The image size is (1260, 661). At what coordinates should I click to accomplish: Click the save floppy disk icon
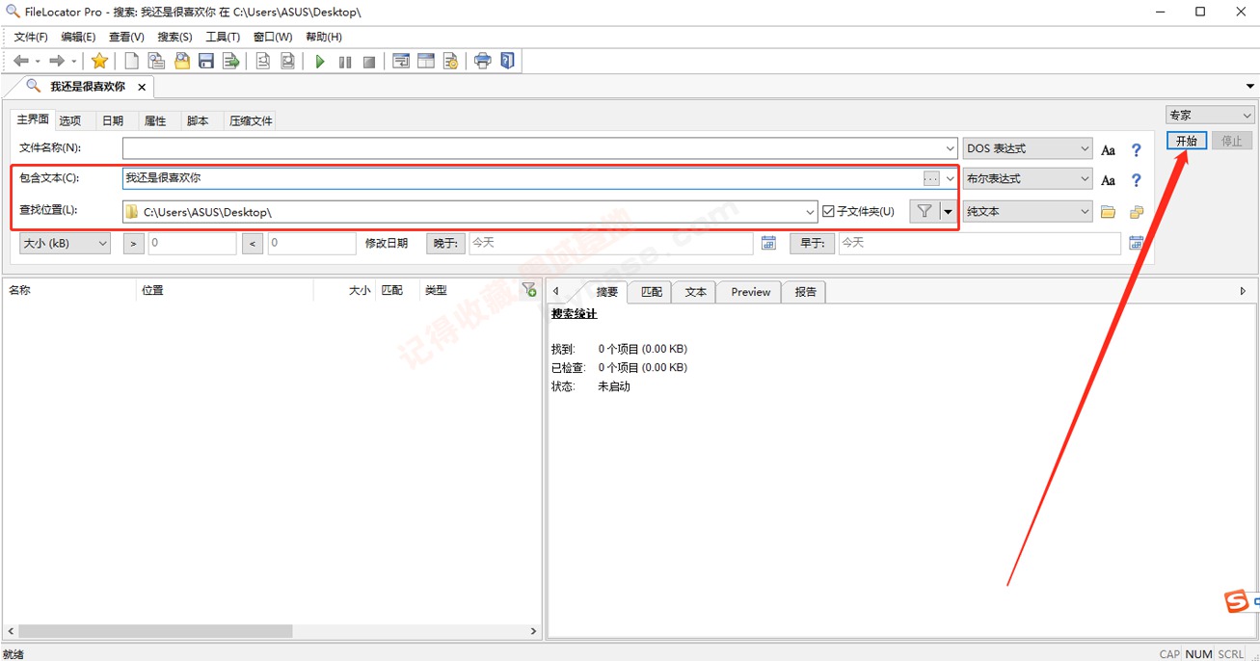point(206,62)
